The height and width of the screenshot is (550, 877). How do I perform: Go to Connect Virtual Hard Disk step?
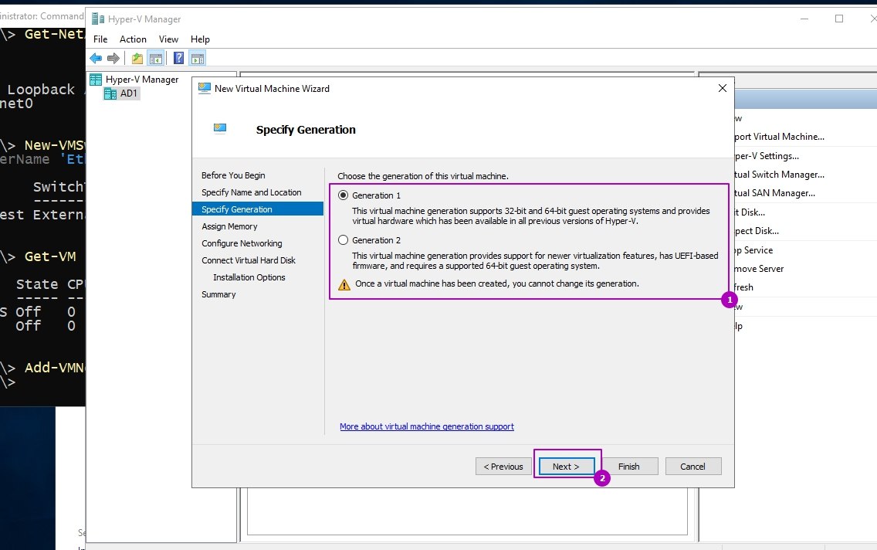(249, 260)
